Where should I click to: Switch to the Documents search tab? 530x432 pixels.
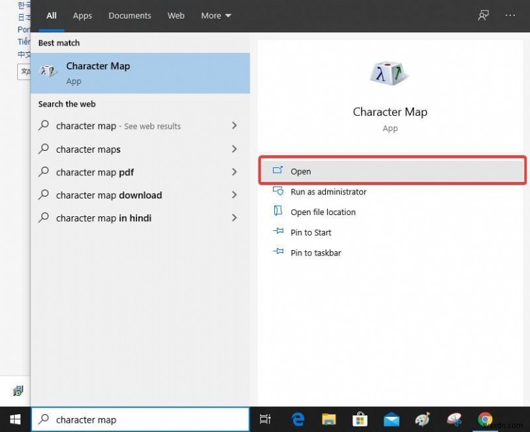point(130,15)
